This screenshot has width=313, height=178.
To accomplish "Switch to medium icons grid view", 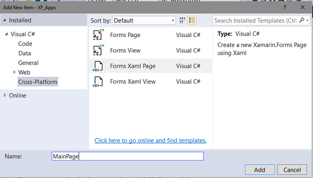I will [182, 21].
